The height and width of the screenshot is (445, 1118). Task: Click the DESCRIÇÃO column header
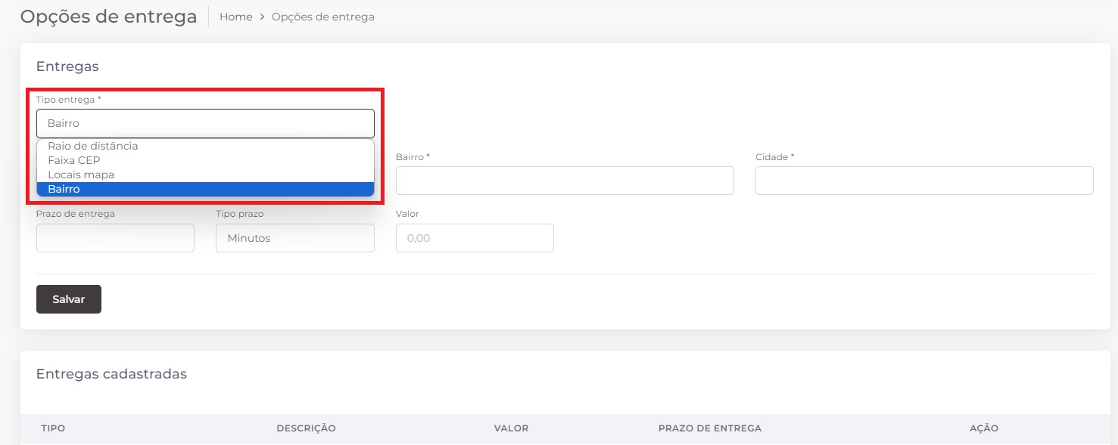tap(306, 428)
